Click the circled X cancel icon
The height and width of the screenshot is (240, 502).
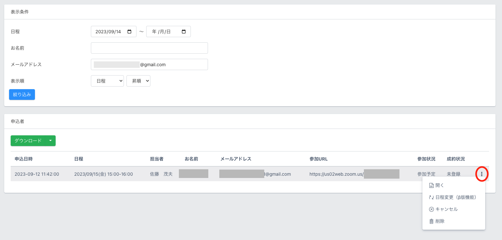[431, 209]
